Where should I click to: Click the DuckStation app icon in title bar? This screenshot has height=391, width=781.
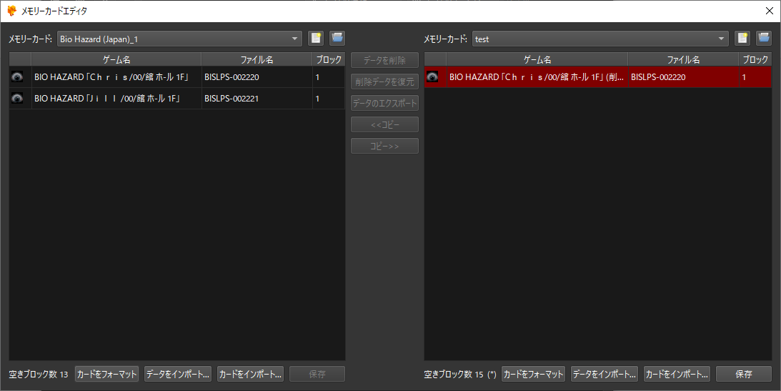point(12,11)
